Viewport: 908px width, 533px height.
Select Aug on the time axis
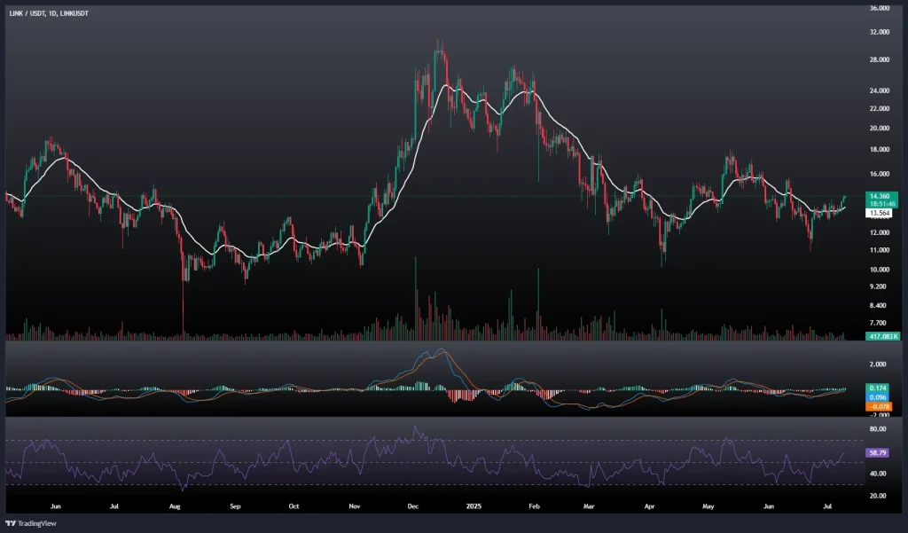tap(175, 506)
